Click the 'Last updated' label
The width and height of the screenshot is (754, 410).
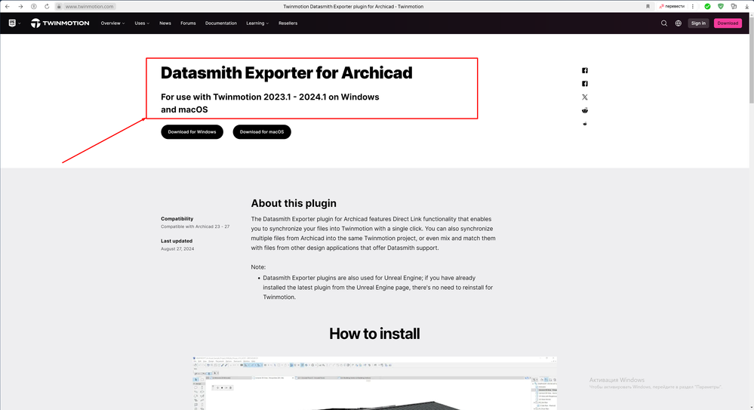click(177, 241)
